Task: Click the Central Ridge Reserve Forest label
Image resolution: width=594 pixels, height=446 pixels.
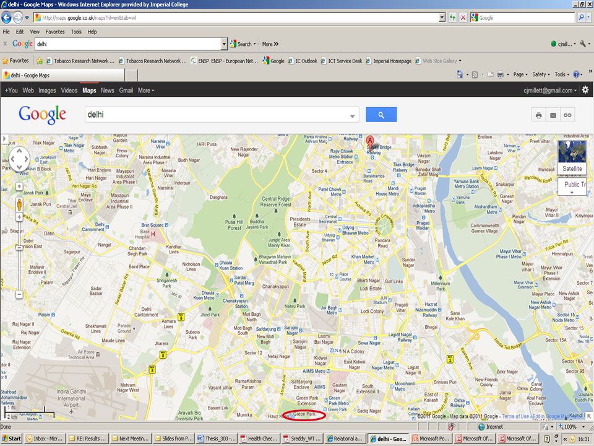Action: [x=275, y=201]
